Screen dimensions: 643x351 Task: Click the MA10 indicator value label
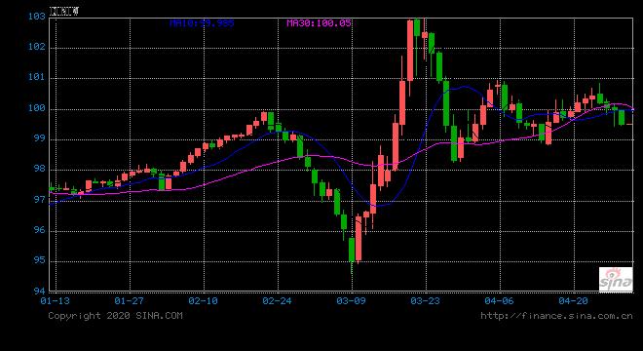coord(202,23)
